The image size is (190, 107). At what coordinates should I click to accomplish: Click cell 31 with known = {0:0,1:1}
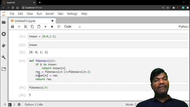tap(108, 36)
